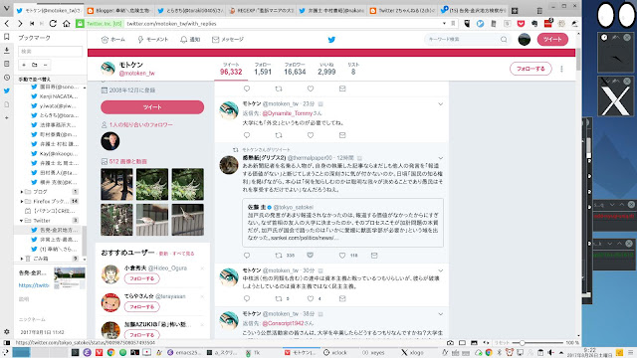Click the Chrome icon in the taskbar
Screen dimensions: 637x358
110,352
